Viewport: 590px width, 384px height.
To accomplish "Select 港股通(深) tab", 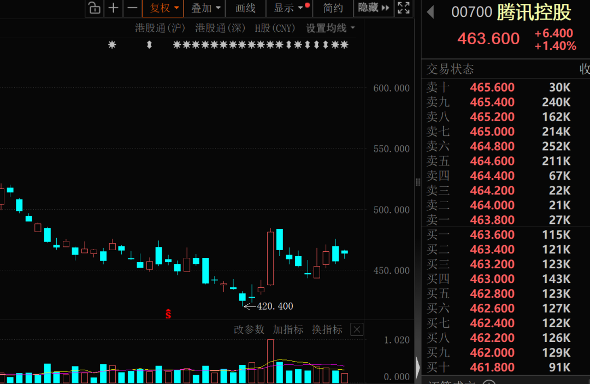I will [220, 28].
